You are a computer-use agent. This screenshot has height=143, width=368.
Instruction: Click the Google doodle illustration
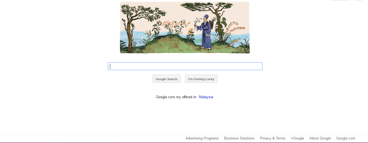pos(185,27)
